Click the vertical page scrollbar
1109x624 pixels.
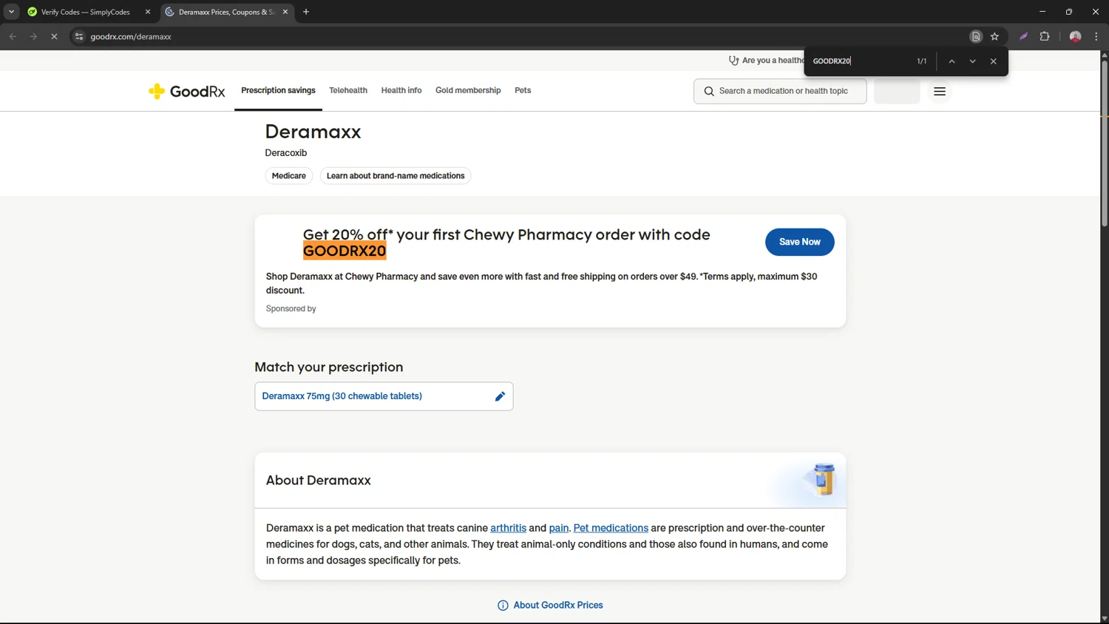pyautogui.click(x=1105, y=143)
